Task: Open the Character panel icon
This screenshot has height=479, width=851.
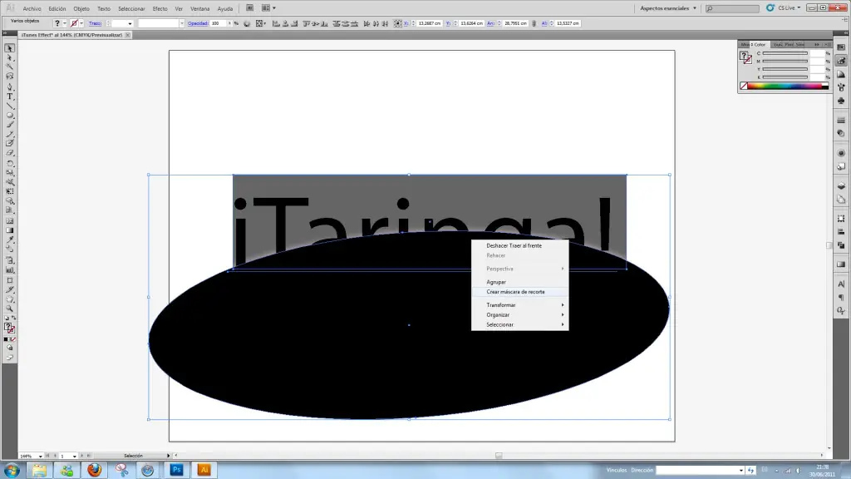Action: tap(841, 284)
